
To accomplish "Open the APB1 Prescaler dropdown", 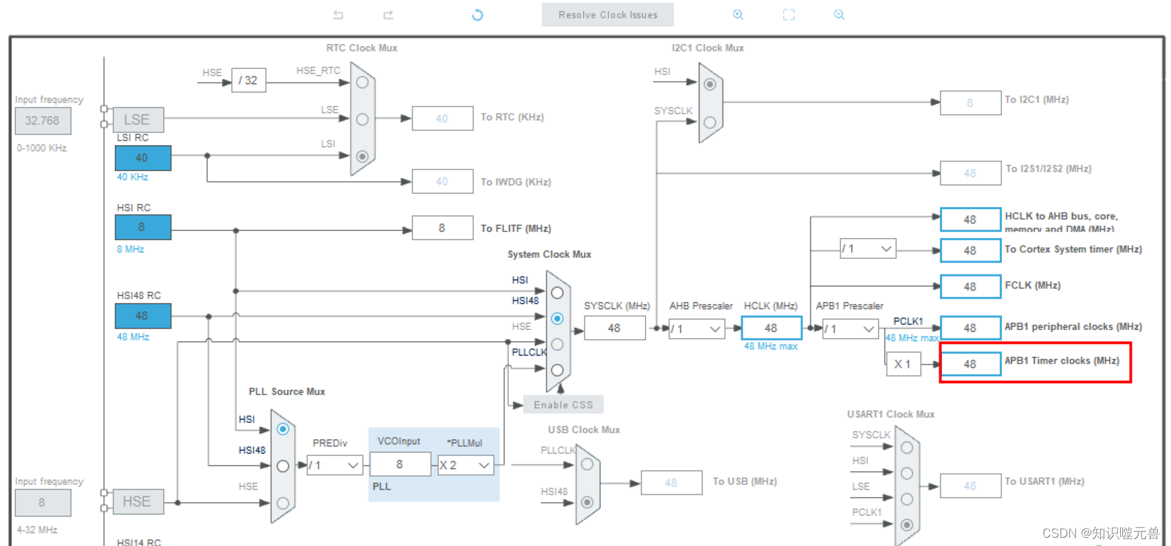I will 851,329.
